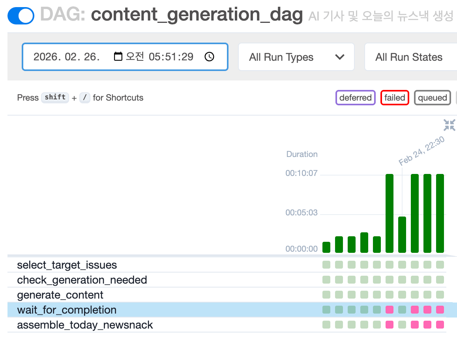Click the shortest first run duration bar
This screenshot has width=457, height=340.
tap(326, 247)
